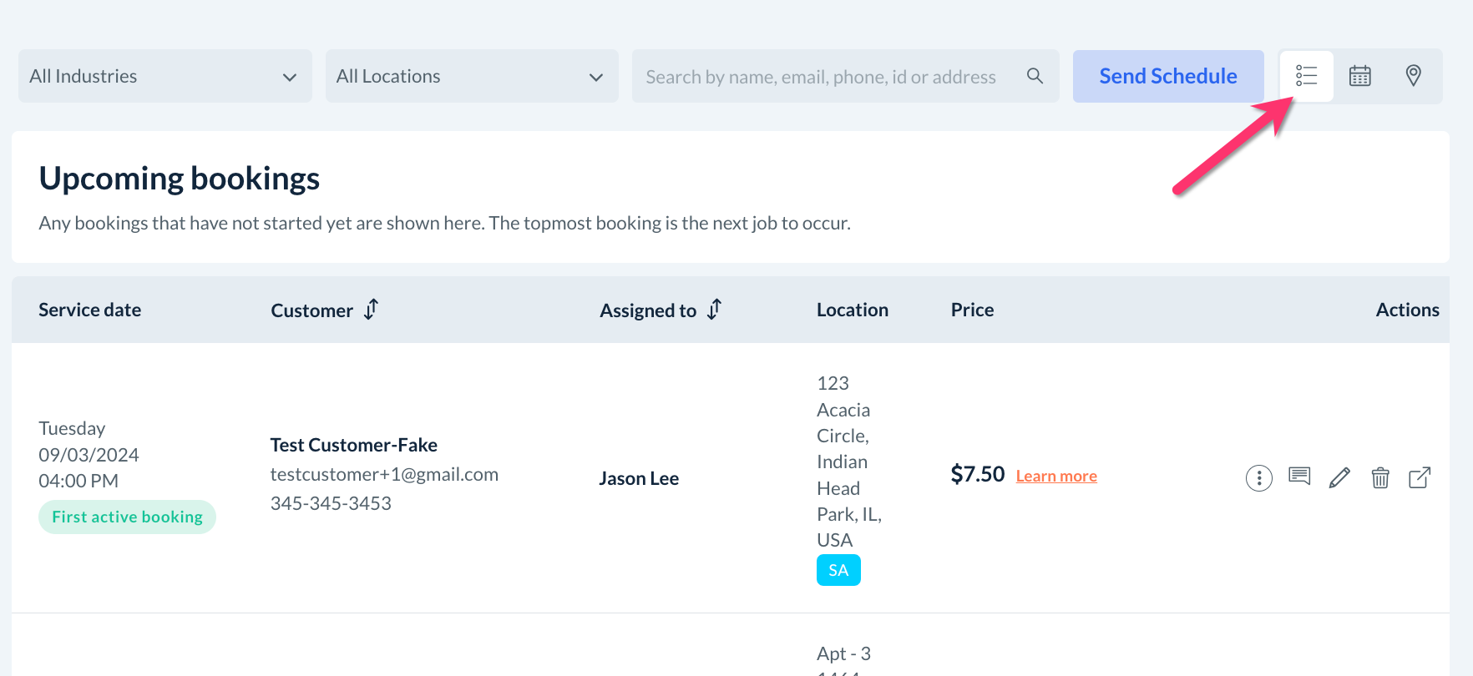Open All Industries dropdown

click(x=165, y=76)
